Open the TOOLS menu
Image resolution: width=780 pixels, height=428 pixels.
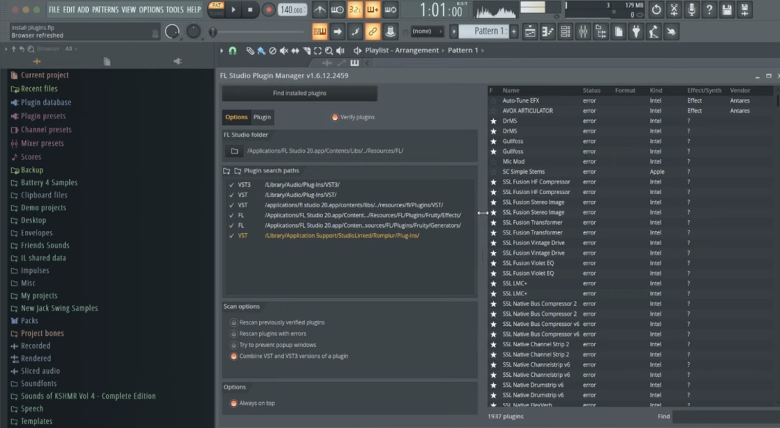click(175, 9)
